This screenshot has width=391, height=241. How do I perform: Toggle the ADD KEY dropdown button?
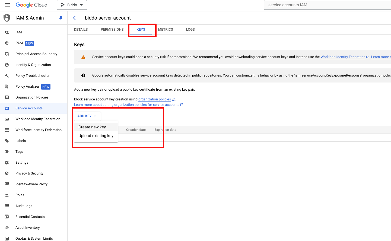pyautogui.click(x=87, y=116)
